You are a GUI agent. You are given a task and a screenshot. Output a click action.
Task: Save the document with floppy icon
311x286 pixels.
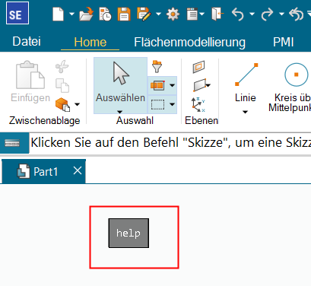pyautogui.click(x=124, y=14)
